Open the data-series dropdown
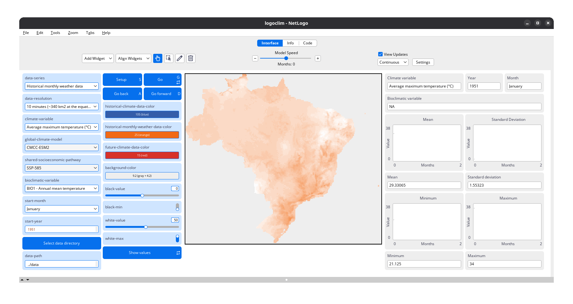 (x=62, y=86)
